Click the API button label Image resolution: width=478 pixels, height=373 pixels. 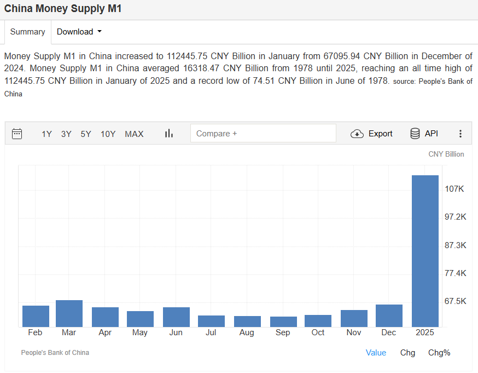432,134
